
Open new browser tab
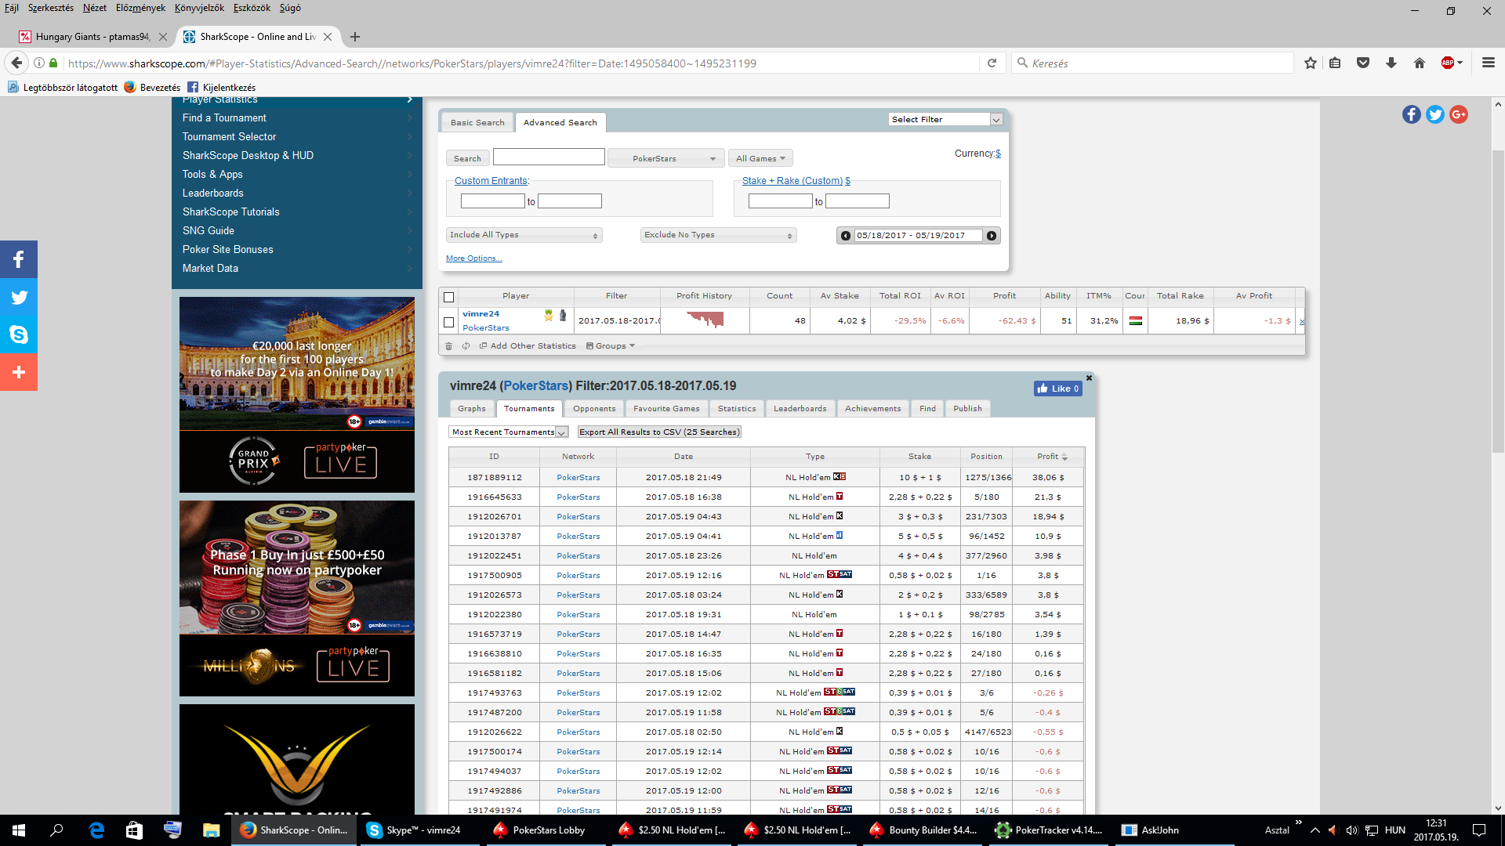pyautogui.click(x=355, y=37)
